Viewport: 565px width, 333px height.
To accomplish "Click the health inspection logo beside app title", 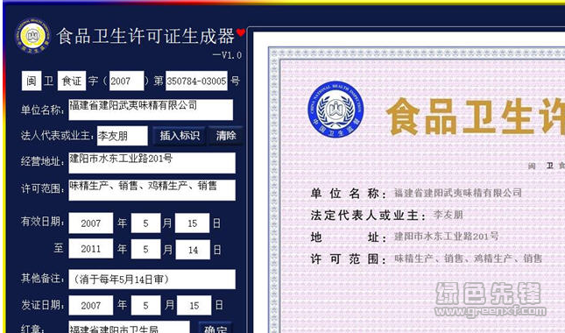I will pyautogui.click(x=32, y=36).
